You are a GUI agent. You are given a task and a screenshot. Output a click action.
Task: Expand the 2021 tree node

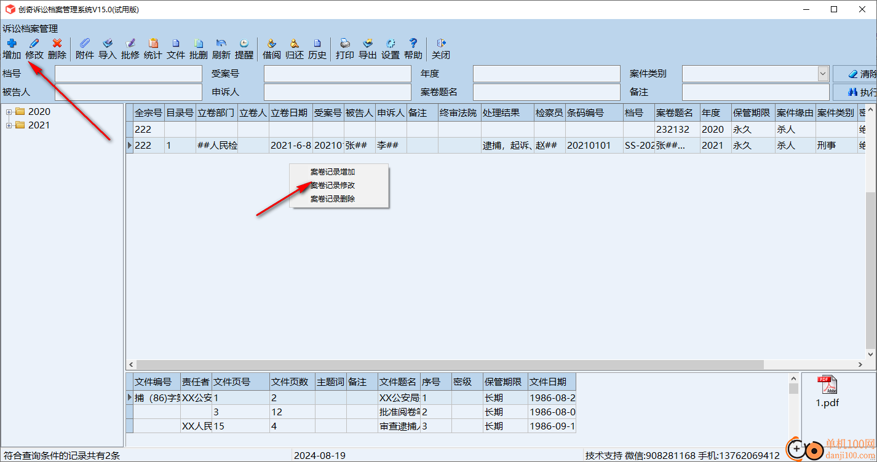(x=9, y=125)
